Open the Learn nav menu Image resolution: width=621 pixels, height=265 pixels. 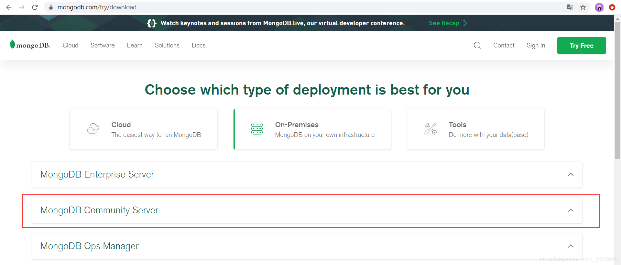click(135, 46)
